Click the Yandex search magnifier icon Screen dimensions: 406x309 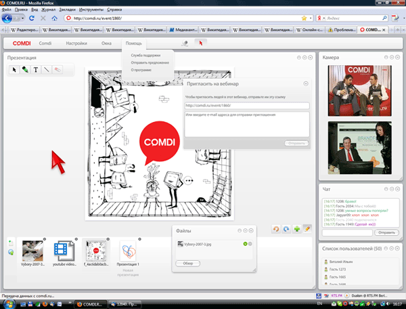tap(384, 18)
